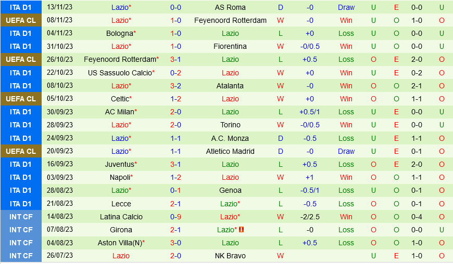
Task: Select the 0-9 score against Latina Calcio
Action: click(175, 217)
